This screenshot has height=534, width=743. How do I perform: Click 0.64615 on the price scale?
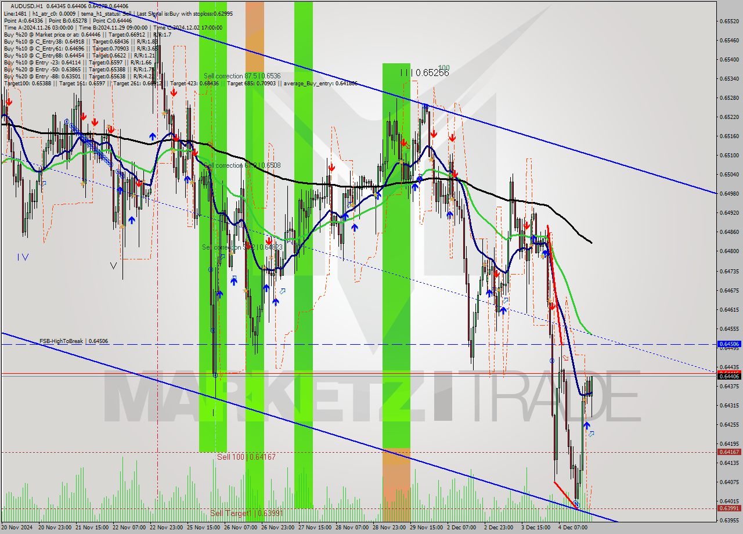click(x=729, y=309)
